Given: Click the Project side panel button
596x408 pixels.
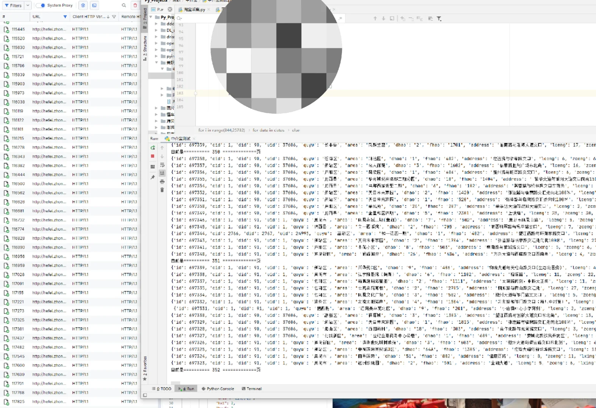Looking at the screenshot, I should click(x=145, y=19).
